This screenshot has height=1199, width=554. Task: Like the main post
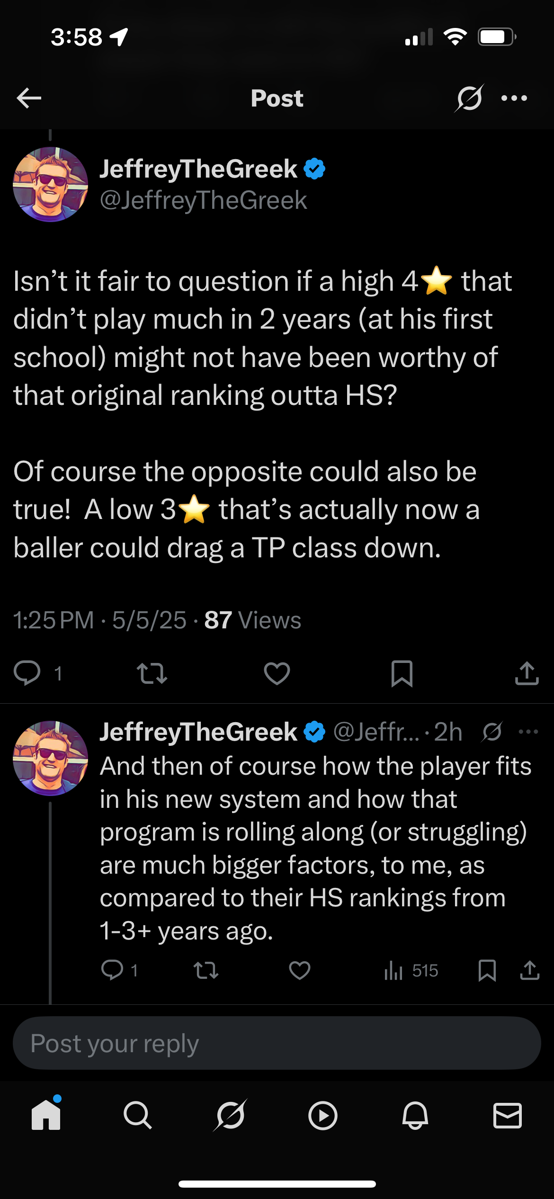pyautogui.click(x=277, y=673)
